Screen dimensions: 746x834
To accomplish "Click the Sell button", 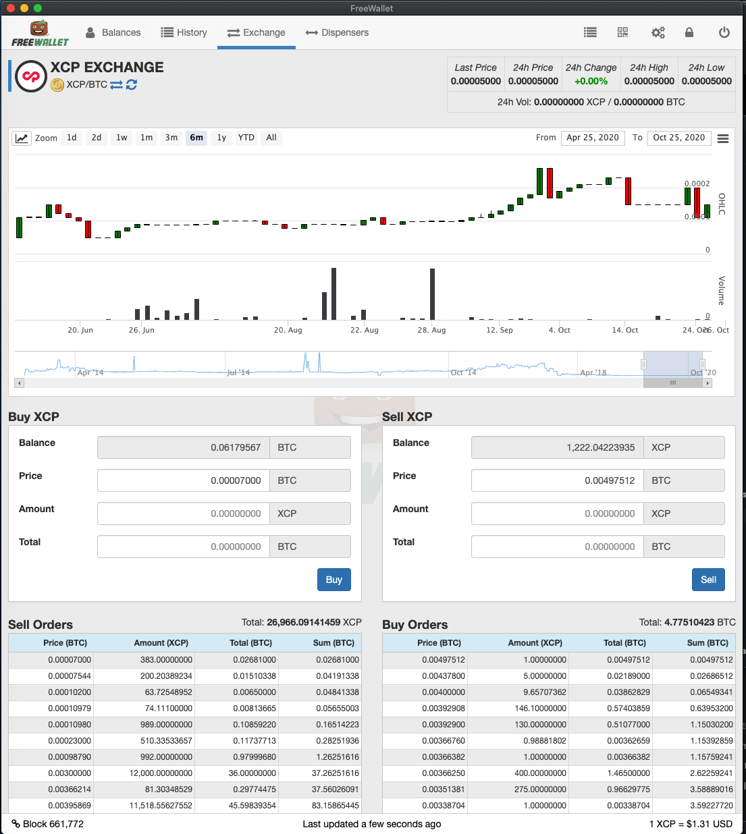I will click(708, 580).
